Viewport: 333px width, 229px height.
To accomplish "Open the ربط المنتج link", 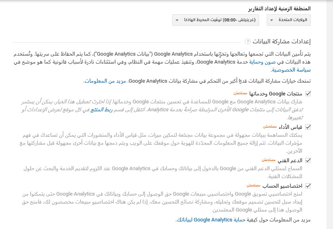I will pos(101,110).
